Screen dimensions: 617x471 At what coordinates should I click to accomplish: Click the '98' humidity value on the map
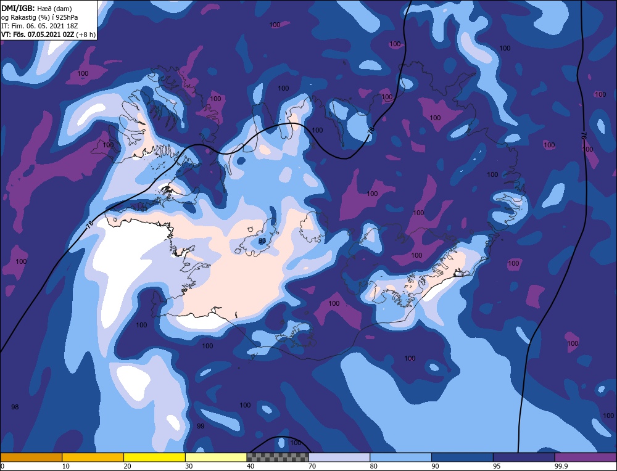tap(15, 407)
